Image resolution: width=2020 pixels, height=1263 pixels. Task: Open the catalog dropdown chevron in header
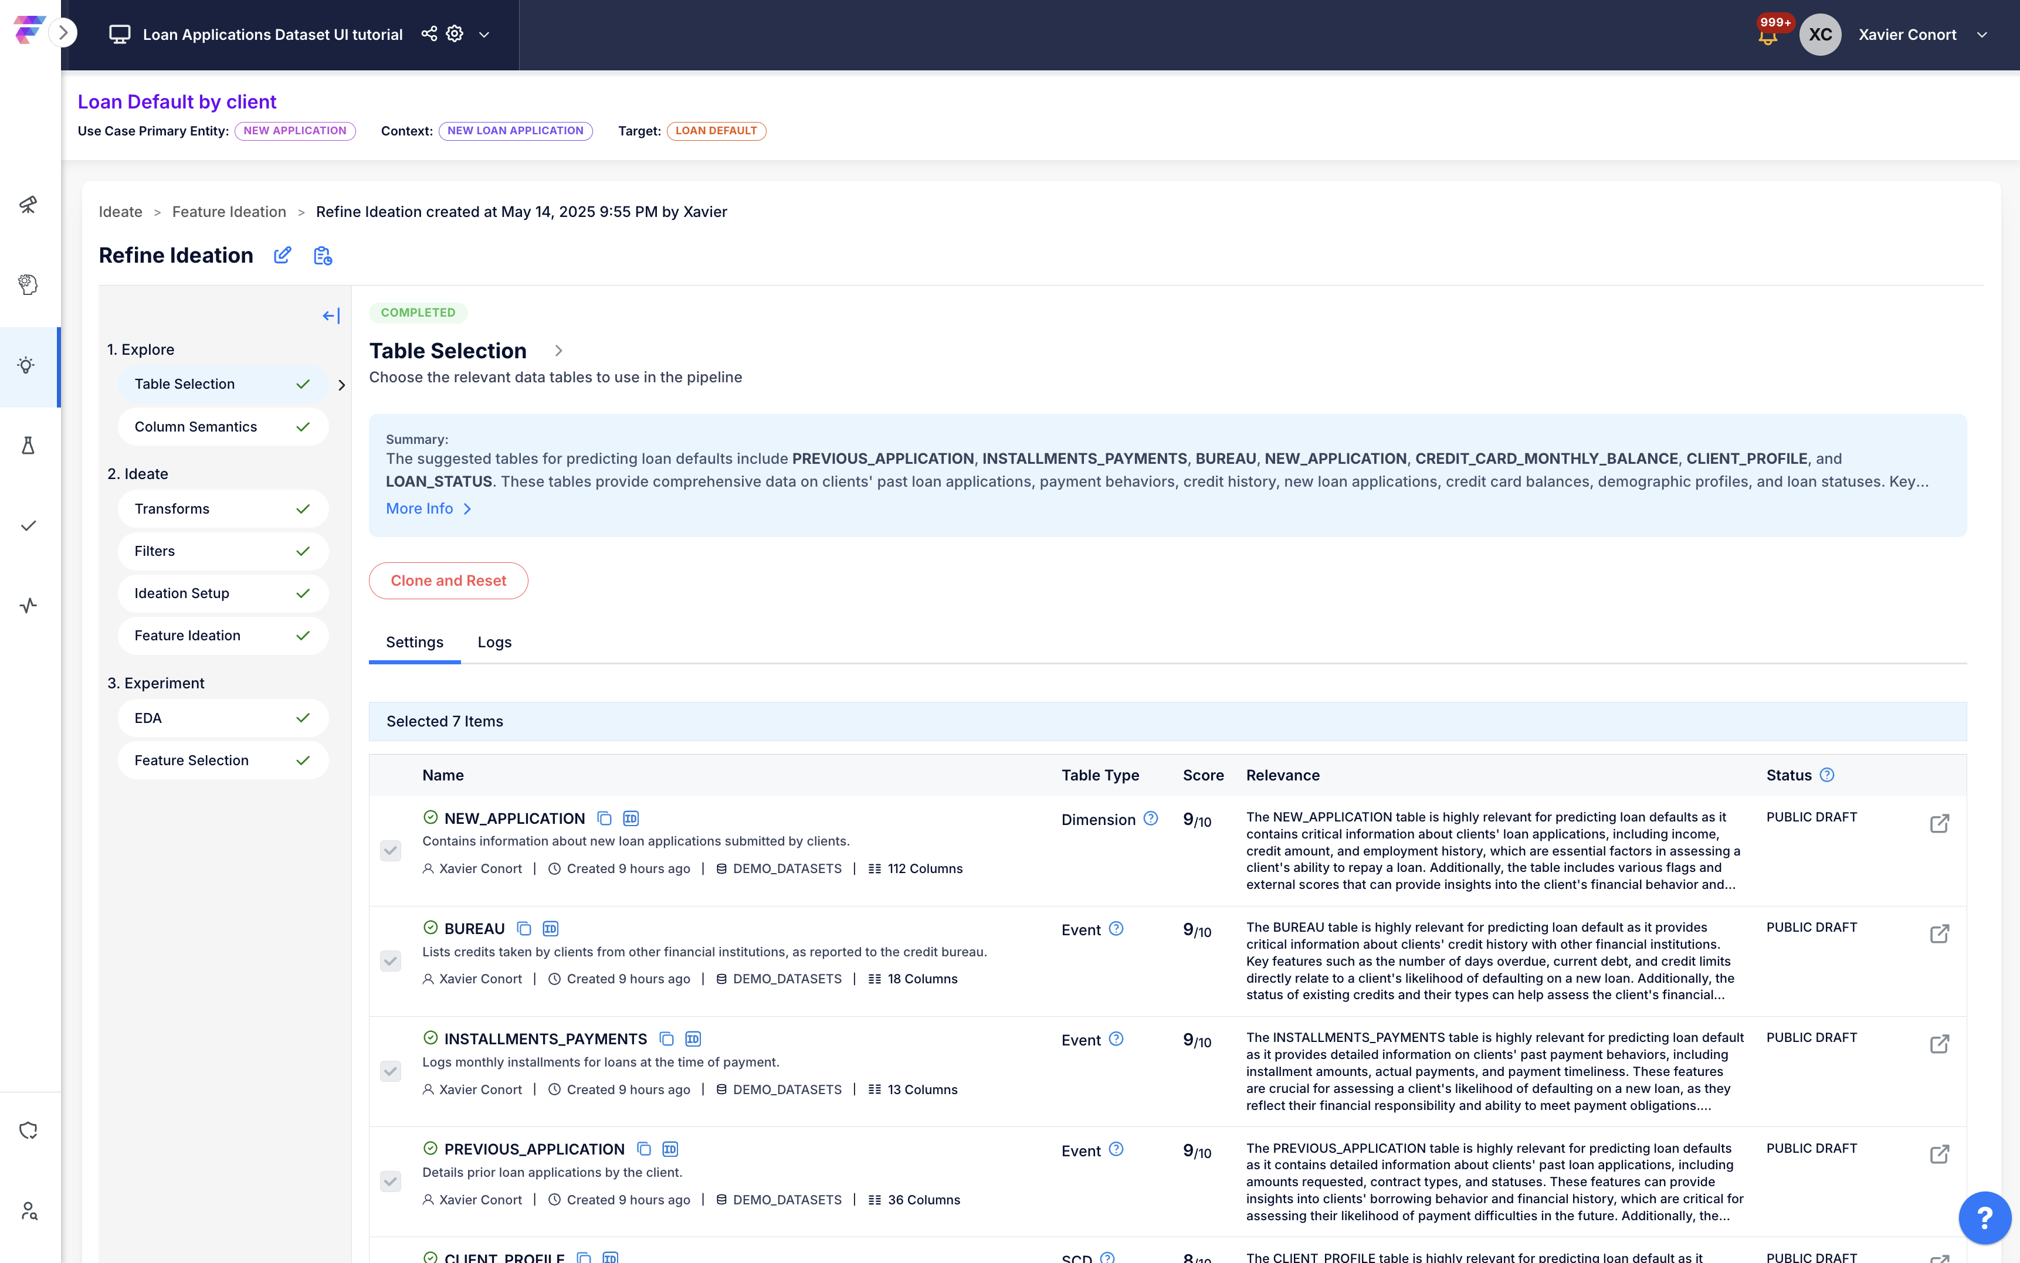pyautogui.click(x=484, y=34)
